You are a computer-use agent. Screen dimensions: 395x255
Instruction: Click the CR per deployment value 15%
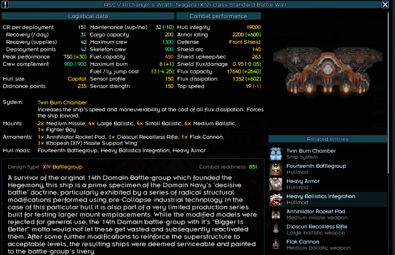coord(82,27)
